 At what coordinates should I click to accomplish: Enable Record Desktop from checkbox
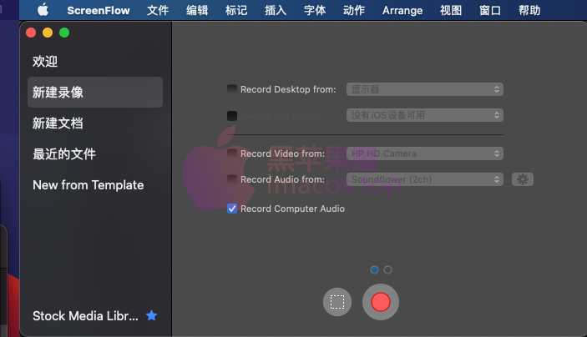click(232, 89)
